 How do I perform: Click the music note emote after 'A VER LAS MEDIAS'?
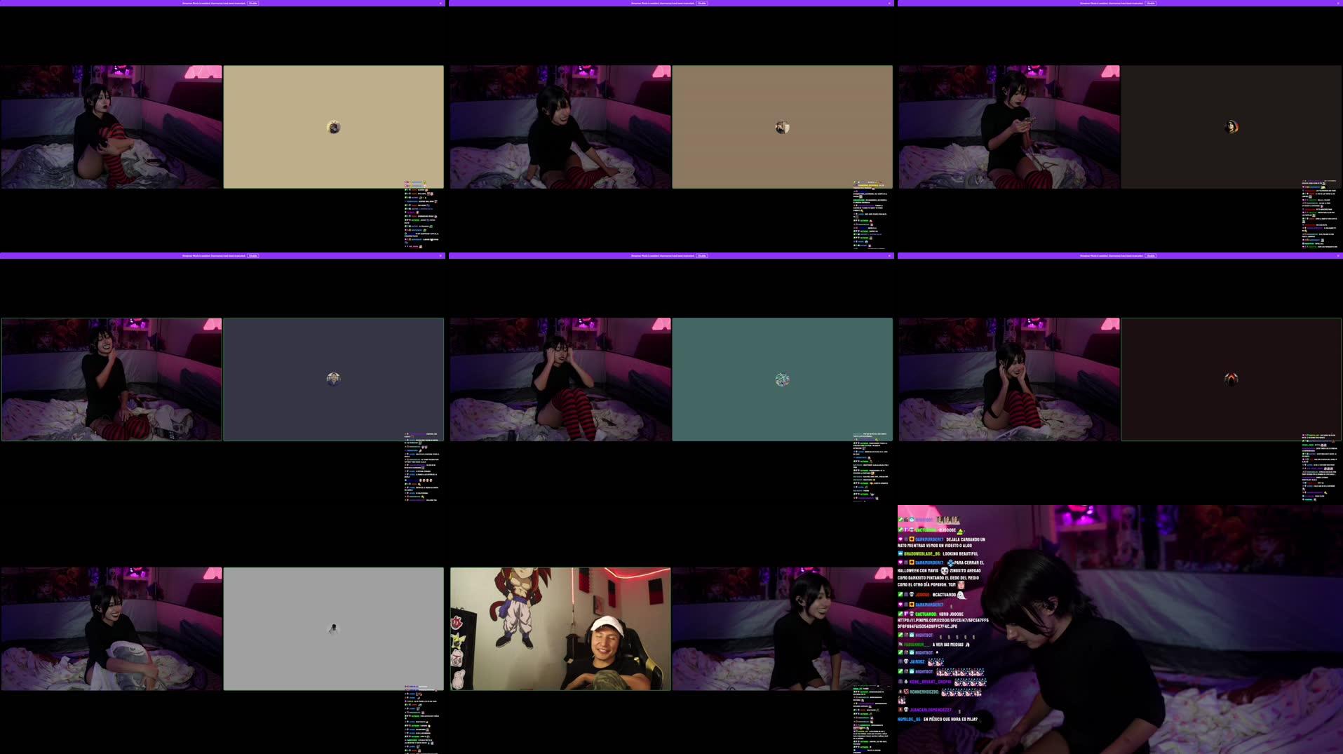[967, 645]
